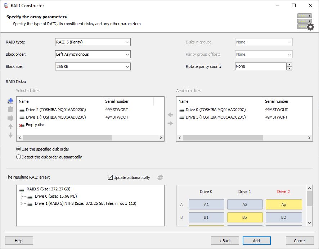
Task: Add an empty disk placeholder to the array
Action: 10,101
